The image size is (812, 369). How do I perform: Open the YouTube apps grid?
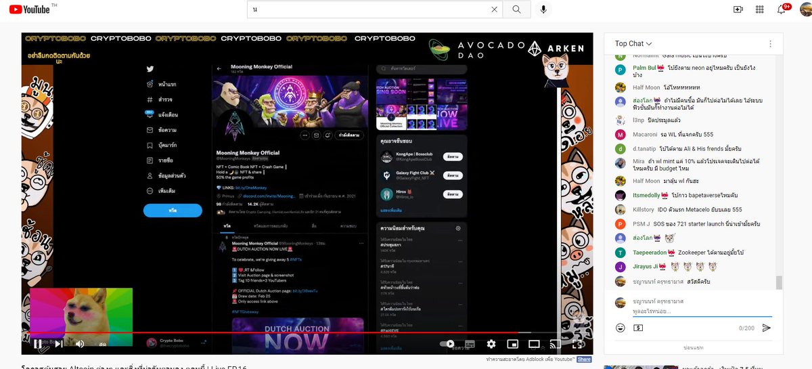click(760, 9)
